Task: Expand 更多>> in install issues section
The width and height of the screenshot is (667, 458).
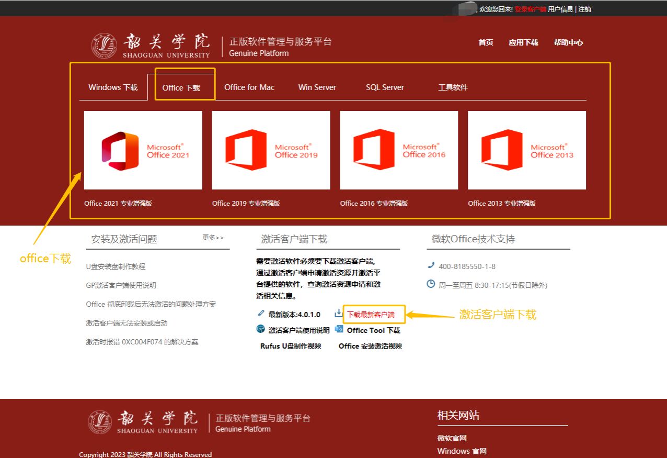Action: [x=213, y=238]
